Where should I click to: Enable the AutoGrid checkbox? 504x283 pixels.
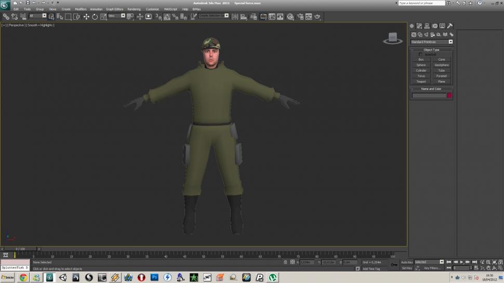421,55
